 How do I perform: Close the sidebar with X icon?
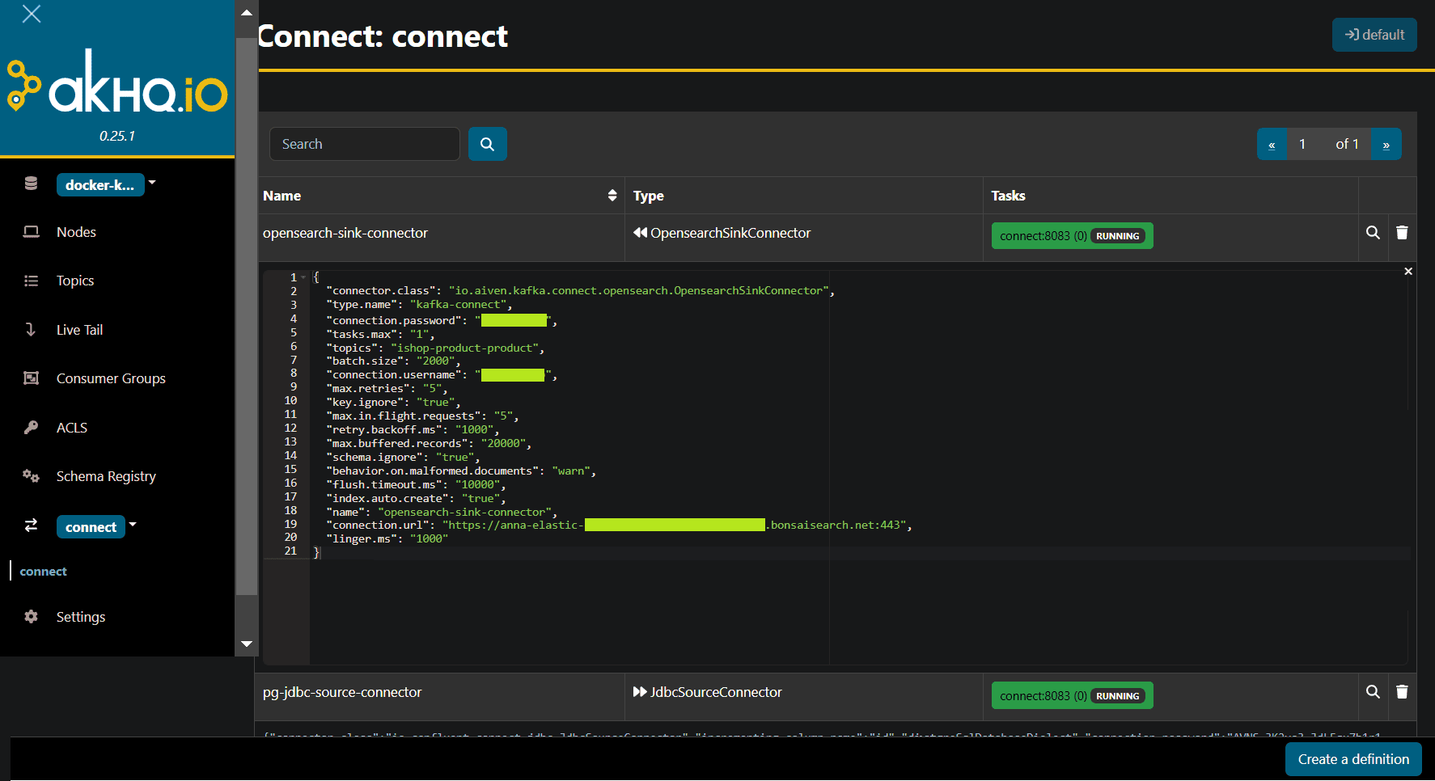pos(32,14)
